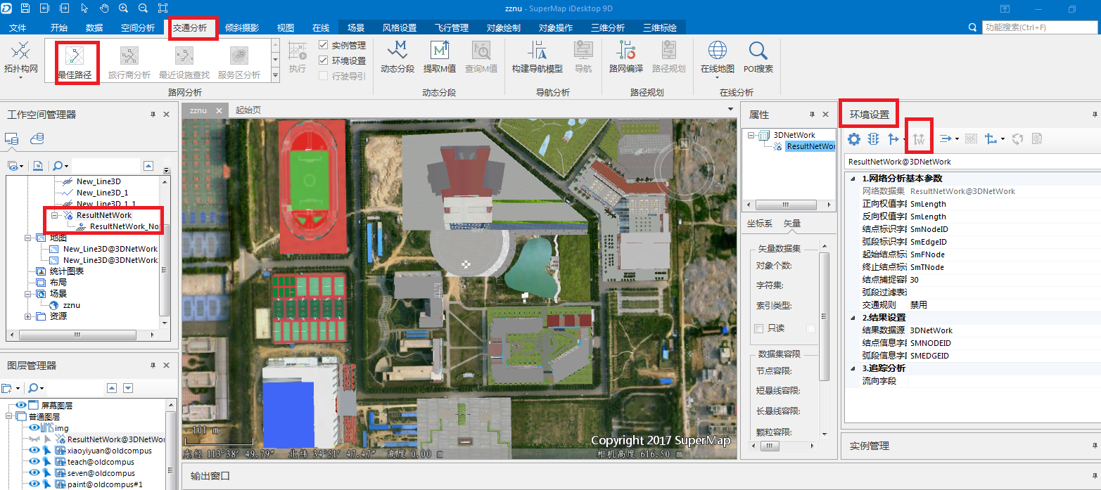Open the 拓扑构网 topology build tool
This screenshot has width=1101, height=490.
pos(21,55)
